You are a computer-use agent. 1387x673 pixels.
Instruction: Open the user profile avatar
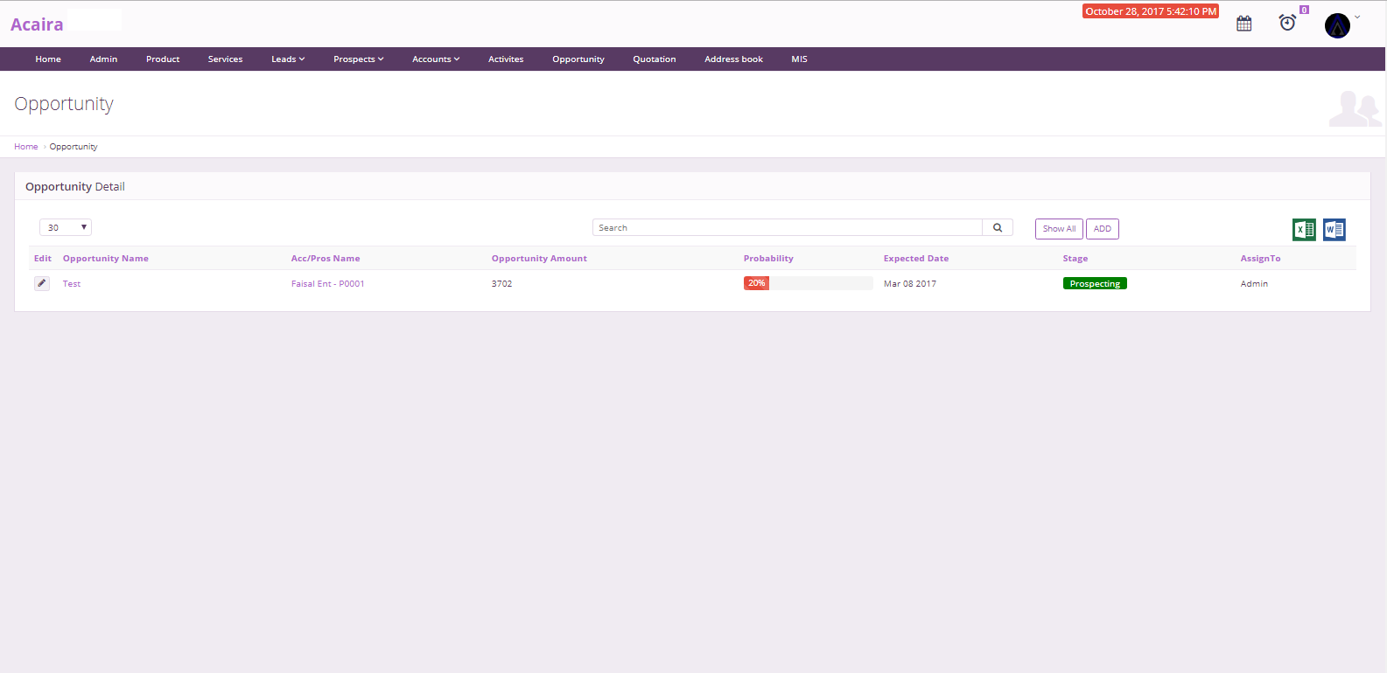(1337, 25)
